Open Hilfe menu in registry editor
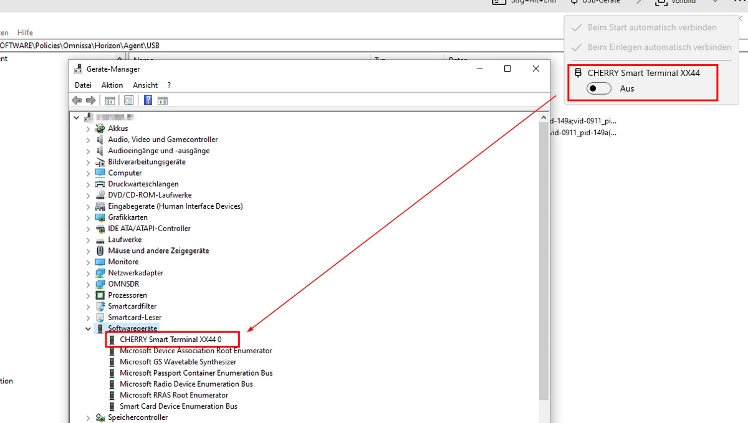 (25, 32)
